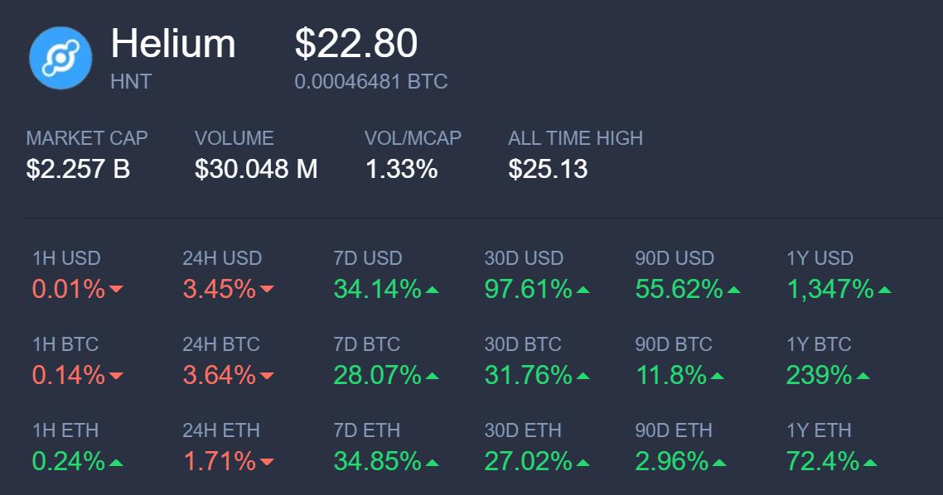The height and width of the screenshot is (495, 943).
Task: Select the $2.257 B market cap value
Action: click(x=78, y=169)
